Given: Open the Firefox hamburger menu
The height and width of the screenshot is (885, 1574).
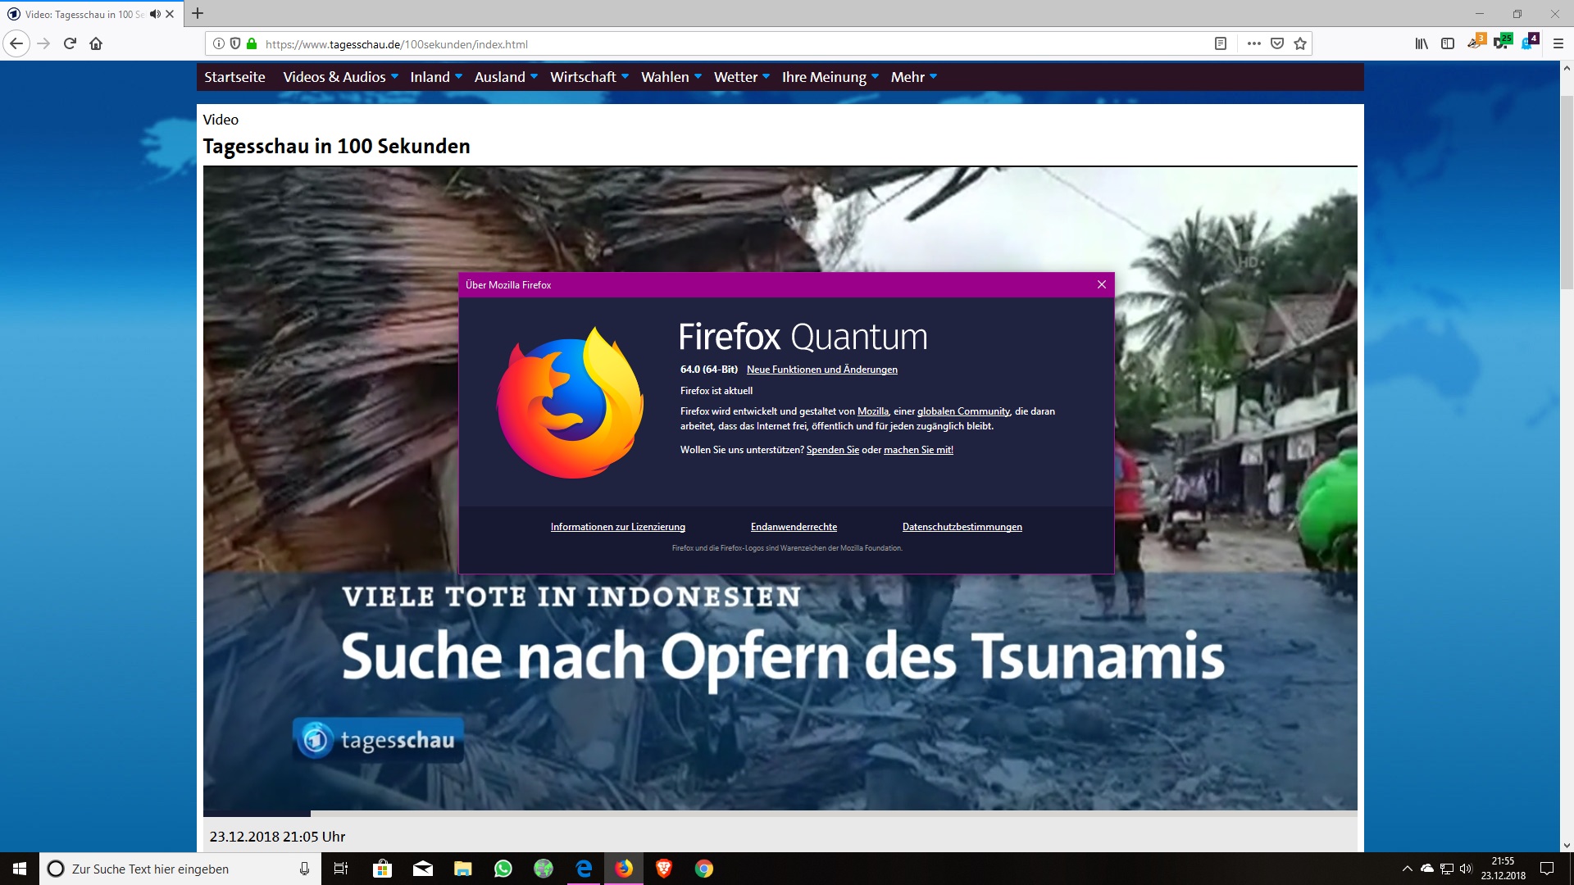Looking at the screenshot, I should (1557, 43).
